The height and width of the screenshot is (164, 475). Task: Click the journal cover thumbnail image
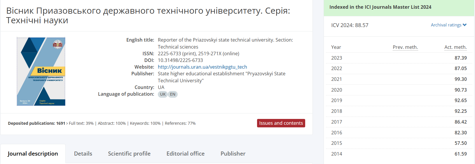(41, 71)
